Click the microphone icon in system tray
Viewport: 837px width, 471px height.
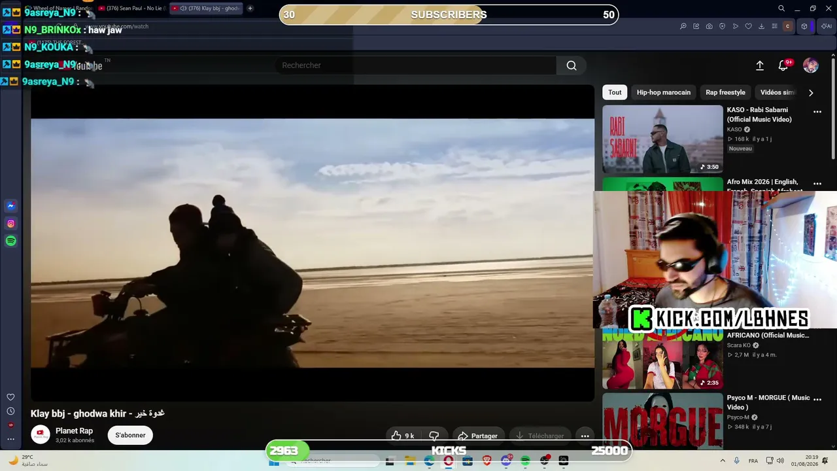coord(737,461)
